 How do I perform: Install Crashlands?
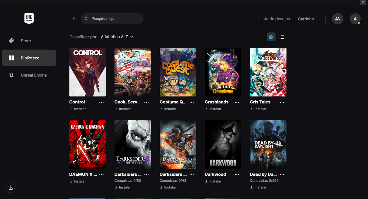pos(213,109)
